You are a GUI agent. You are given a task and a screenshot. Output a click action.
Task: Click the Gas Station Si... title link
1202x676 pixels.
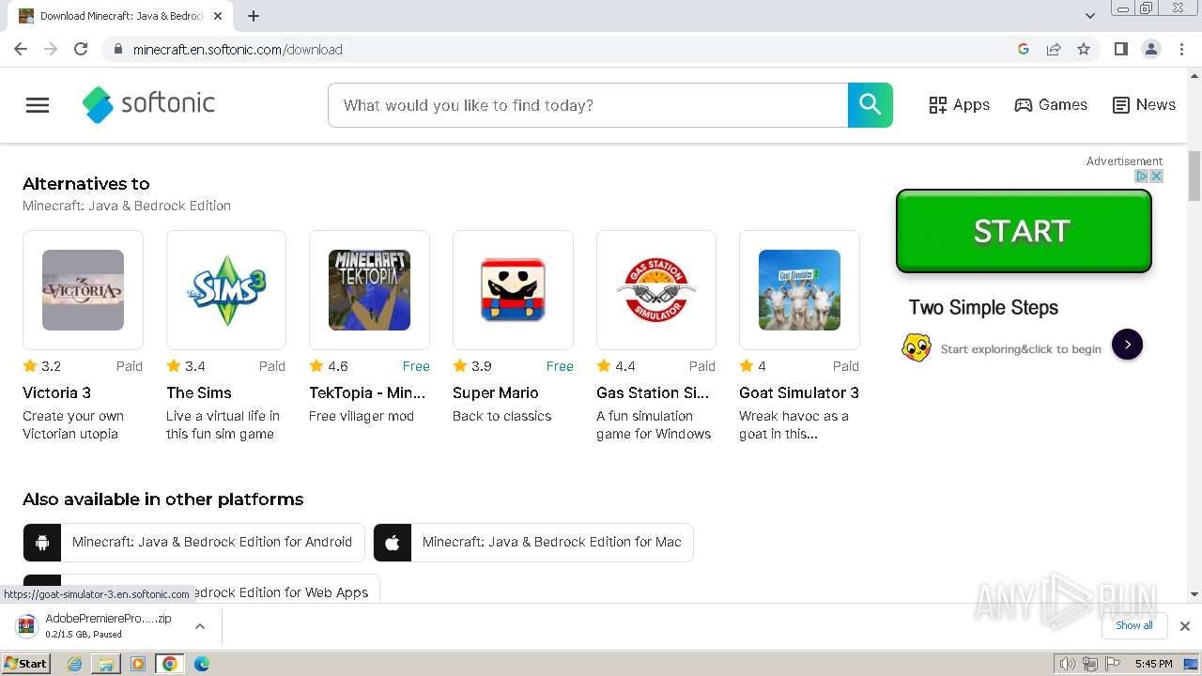(x=653, y=392)
